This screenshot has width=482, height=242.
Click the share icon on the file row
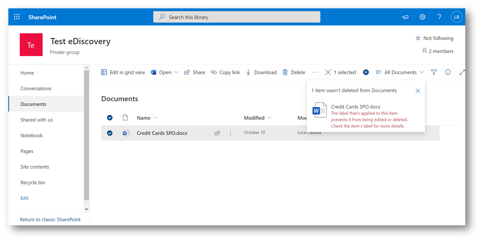(x=217, y=133)
